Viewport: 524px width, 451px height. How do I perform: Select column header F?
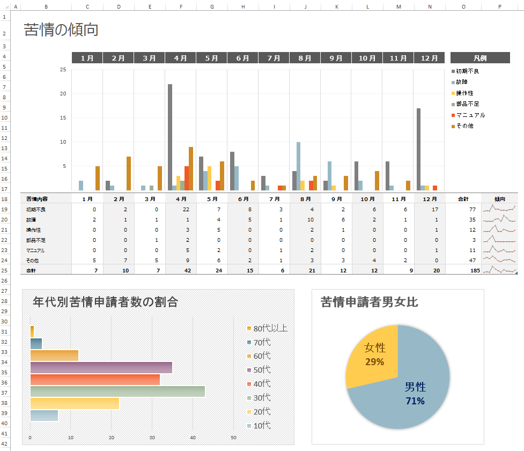(x=181, y=6)
